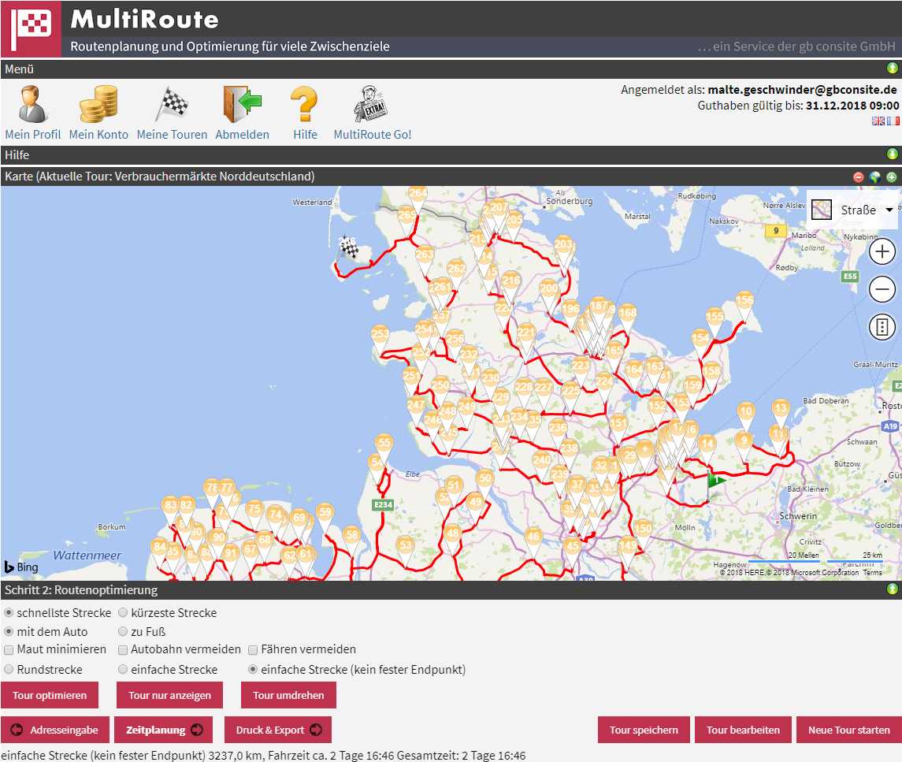902x762 pixels.
Task: Select einfache Strecke radio without endpoint note
Action: [123, 670]
